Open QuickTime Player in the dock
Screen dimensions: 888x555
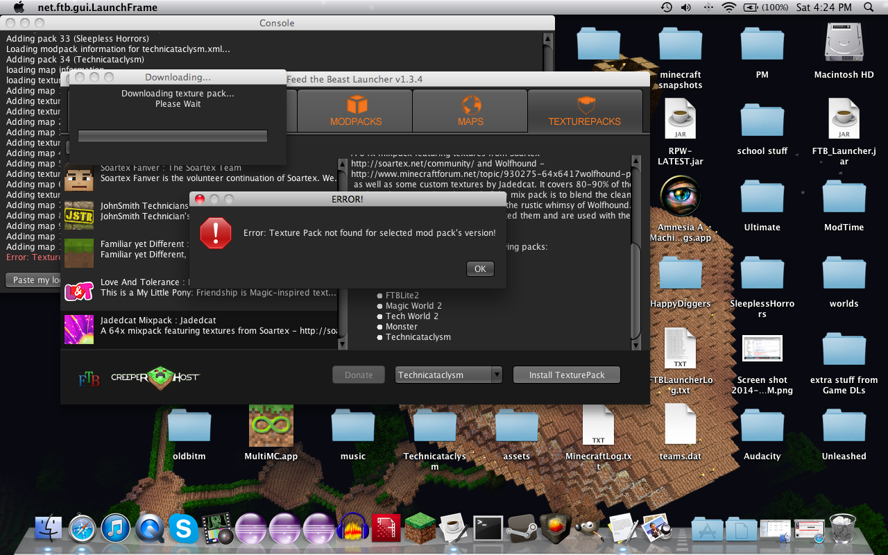click(x=149, y=529)
